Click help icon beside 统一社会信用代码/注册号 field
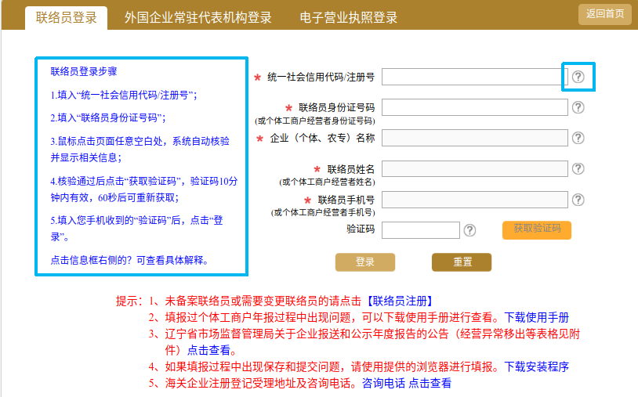This screenshot has width=638, height=397. coord(578,77)
